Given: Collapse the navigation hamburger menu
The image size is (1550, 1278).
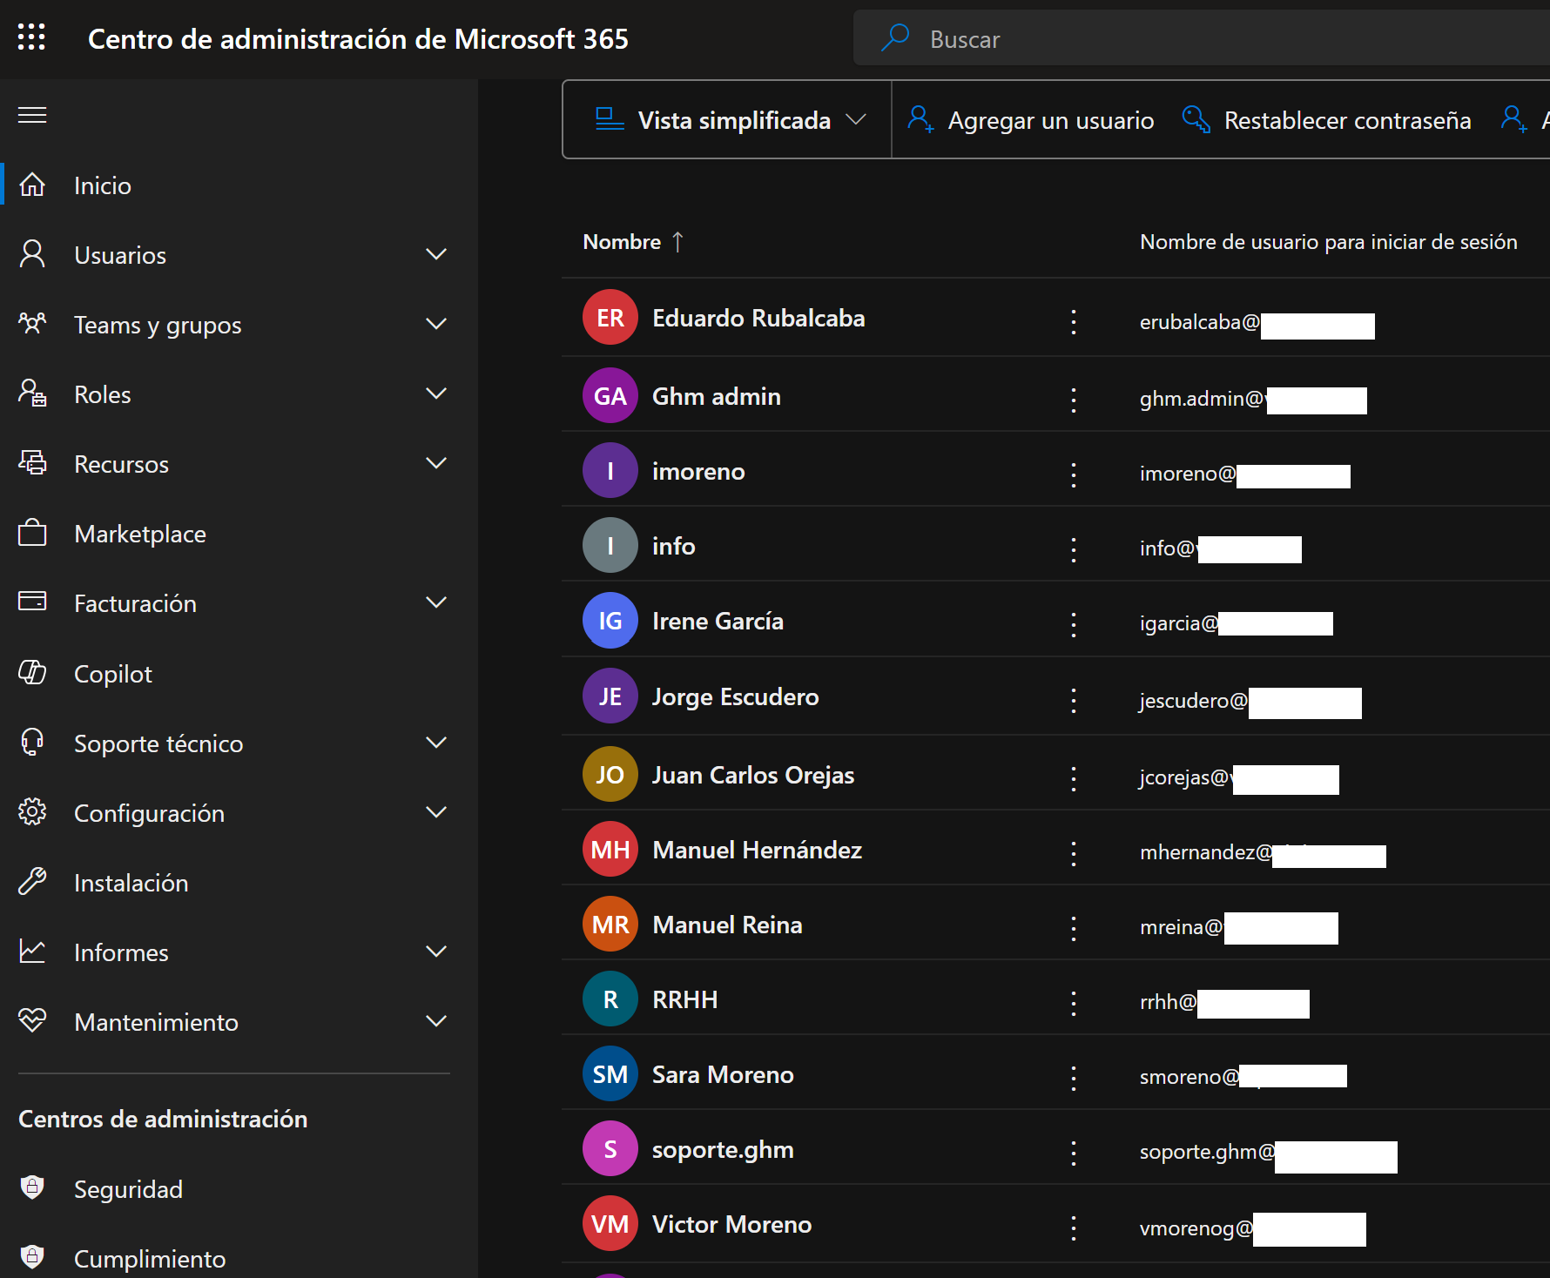Looking at the screenshot, I should [x=32, y=115].
